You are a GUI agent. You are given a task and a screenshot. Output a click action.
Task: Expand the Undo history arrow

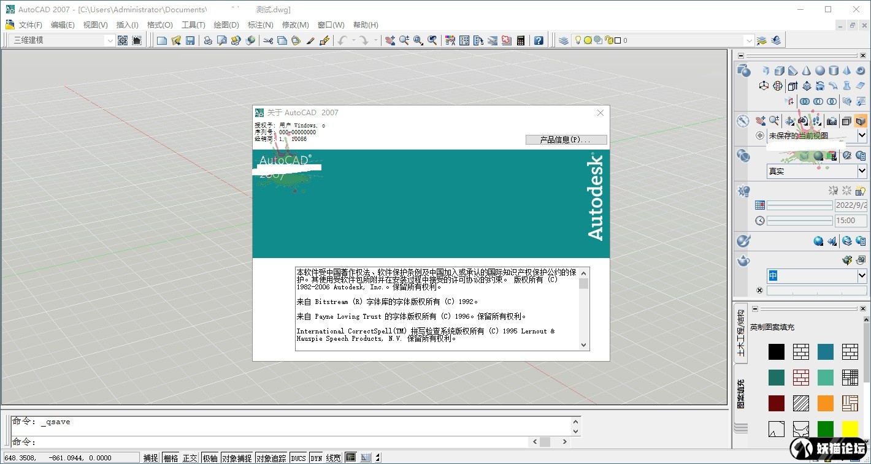pyautogui.click(x=353, y=40)
